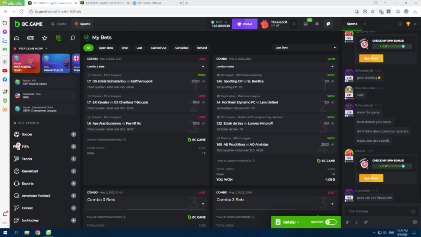Collapse the Combo 4 Bets section

pyautogui.click(x=332, y=67)
